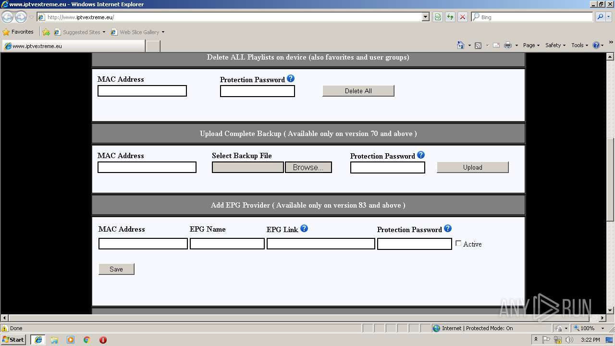The width and height of the screenshot is (615, 346).
Task: Enable the Active checkbox for EPG provider
Action: 458,244
